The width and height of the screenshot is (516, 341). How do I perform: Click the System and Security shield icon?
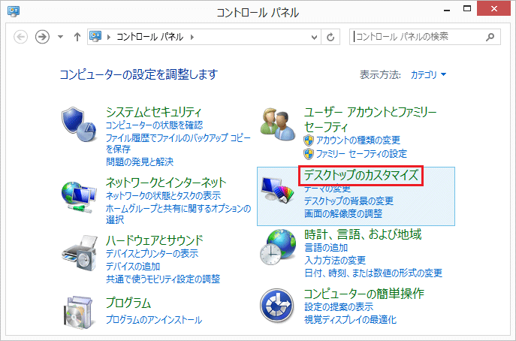click(79, 124)
